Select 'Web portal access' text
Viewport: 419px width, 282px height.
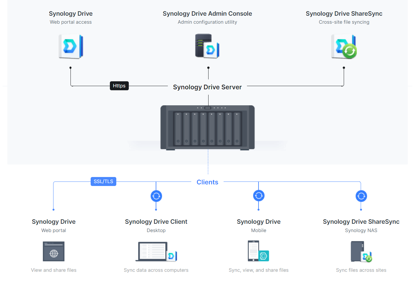tap(71, 22)
